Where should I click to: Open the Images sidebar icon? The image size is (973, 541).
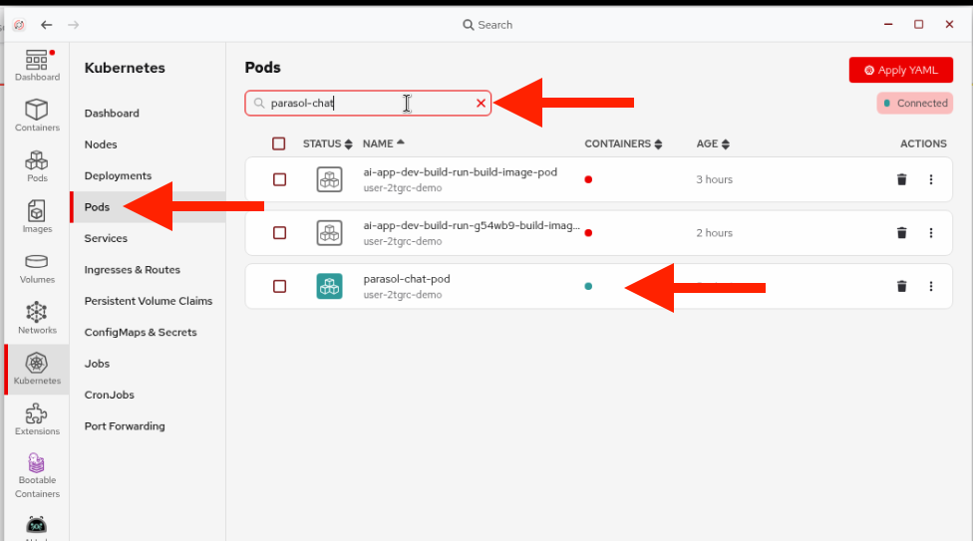37,215
